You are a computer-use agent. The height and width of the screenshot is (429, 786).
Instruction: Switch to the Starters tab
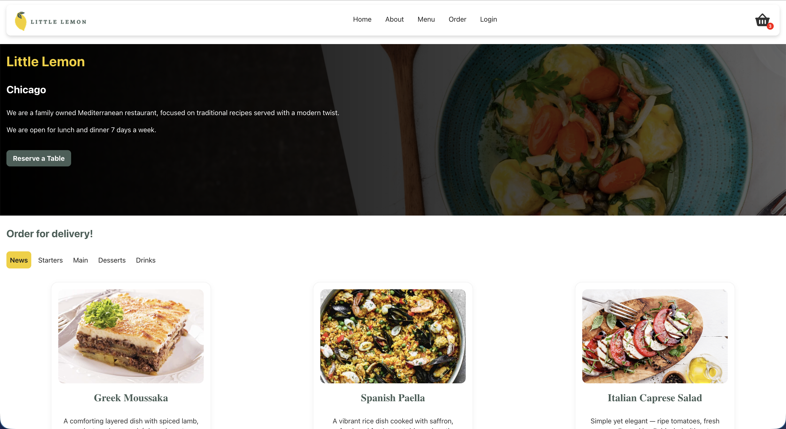click(x=50, y=260)
